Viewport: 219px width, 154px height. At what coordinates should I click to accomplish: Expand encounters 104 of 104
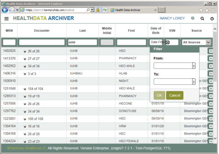(25, 89)
